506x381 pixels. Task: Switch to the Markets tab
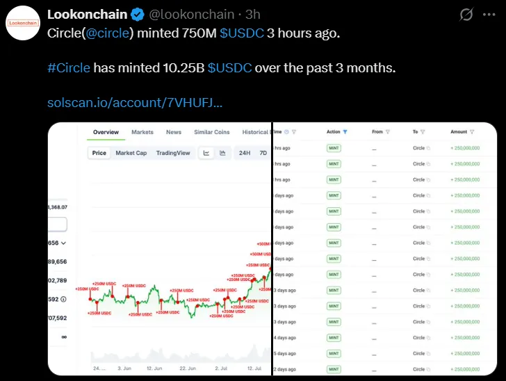pos(142,132)
